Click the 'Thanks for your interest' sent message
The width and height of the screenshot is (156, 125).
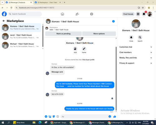tap(89, 109)
